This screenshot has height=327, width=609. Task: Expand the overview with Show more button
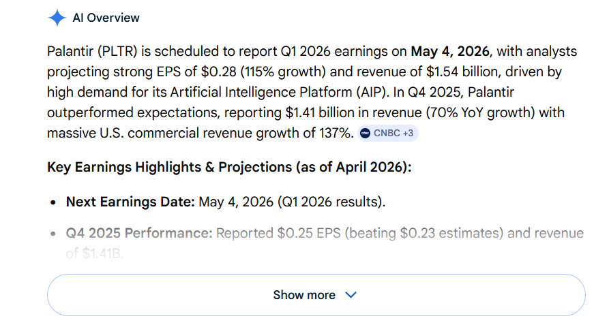coord(316,295)
